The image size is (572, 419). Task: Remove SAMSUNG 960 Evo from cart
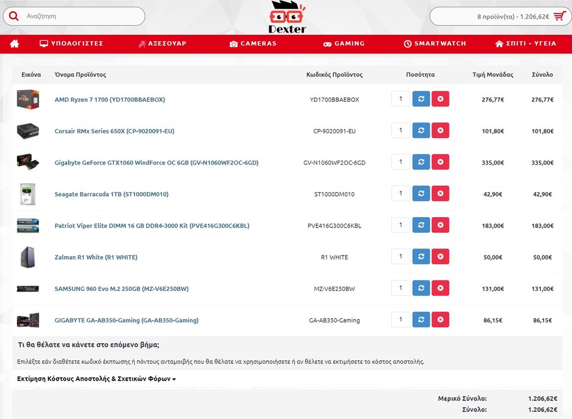tap(440, 288)
